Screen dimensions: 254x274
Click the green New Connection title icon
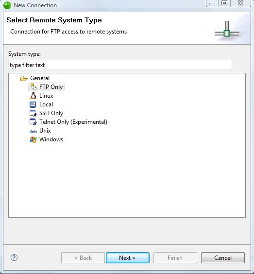click(x=7, y=5)
